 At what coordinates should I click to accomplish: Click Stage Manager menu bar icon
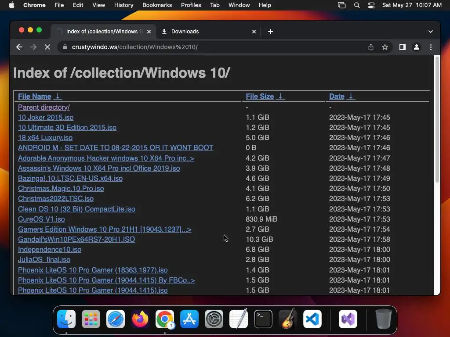point(341,5)
